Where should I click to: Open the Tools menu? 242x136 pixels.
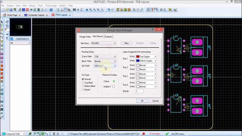tap(40, 6)
